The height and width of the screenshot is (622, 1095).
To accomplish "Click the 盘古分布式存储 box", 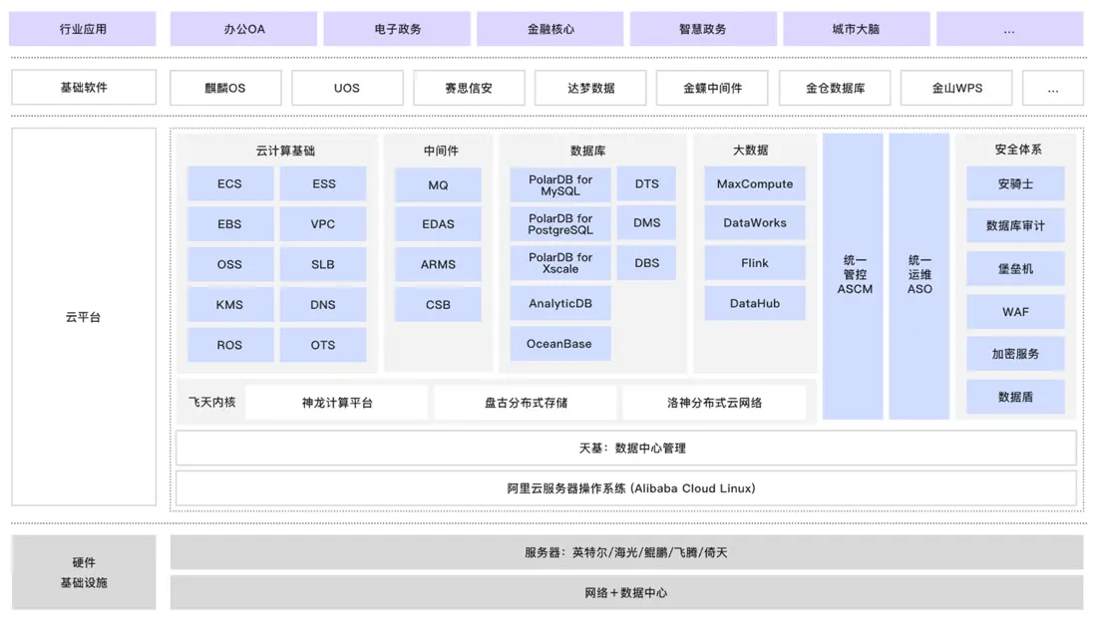I will coord(526,403).
